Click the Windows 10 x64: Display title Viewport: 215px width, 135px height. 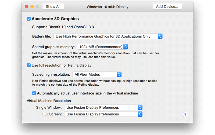coord(107,7)
